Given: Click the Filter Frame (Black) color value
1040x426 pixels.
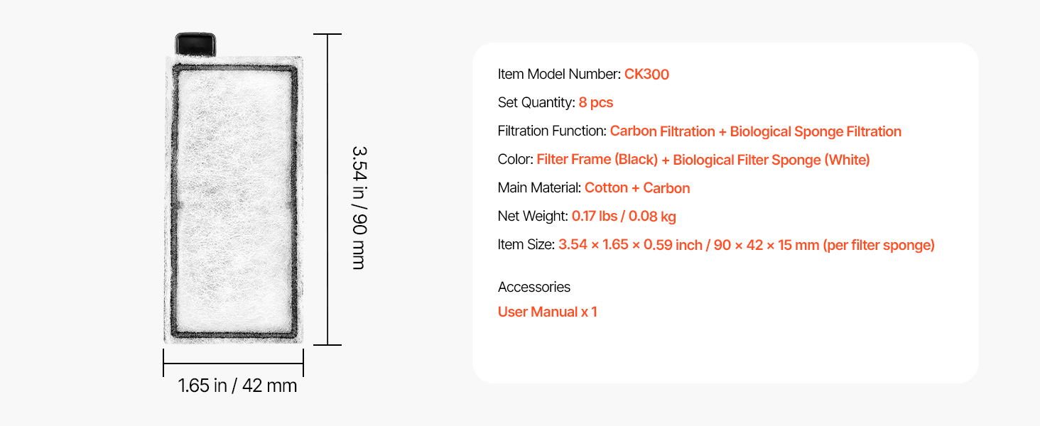Looking at the screenshot, I should tap(597, 160).
